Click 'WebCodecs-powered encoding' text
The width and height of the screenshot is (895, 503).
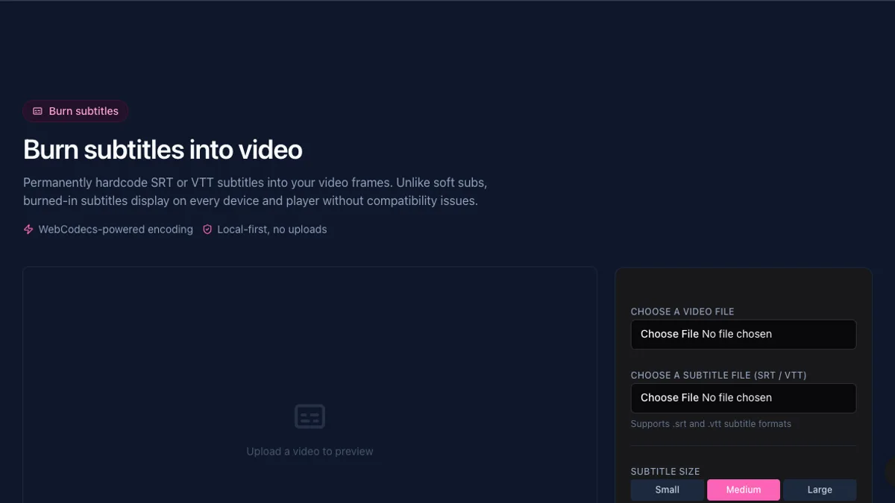tap(116, 230)
